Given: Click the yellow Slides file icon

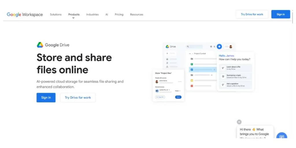Looking at the screenshot, I should click(x=192, y=80).
